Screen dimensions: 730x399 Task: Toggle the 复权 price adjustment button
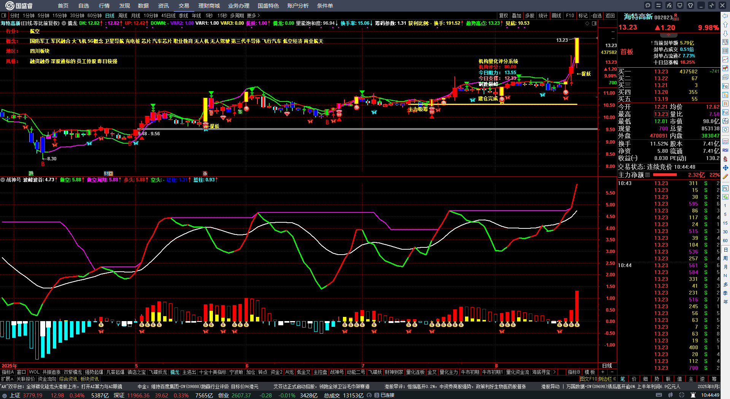pos(504,16)
